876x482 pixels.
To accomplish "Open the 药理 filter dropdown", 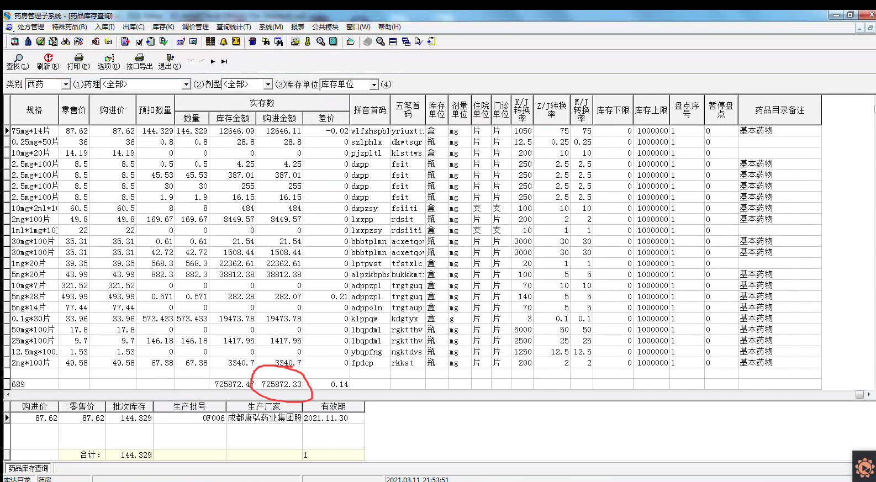I will tap(186, 84).
